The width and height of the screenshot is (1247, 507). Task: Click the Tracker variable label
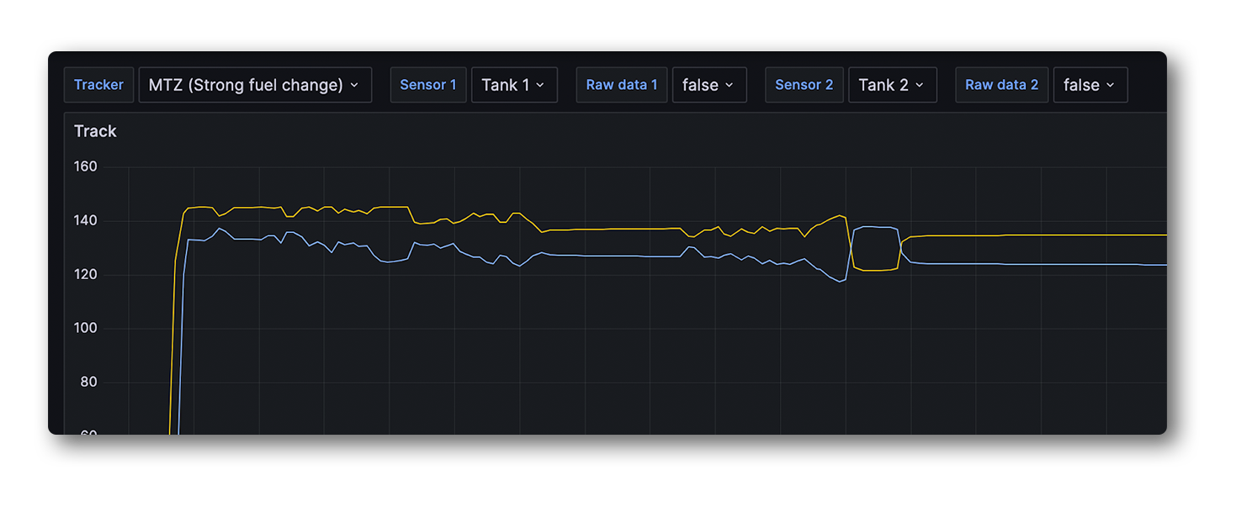tap(98, 85)
